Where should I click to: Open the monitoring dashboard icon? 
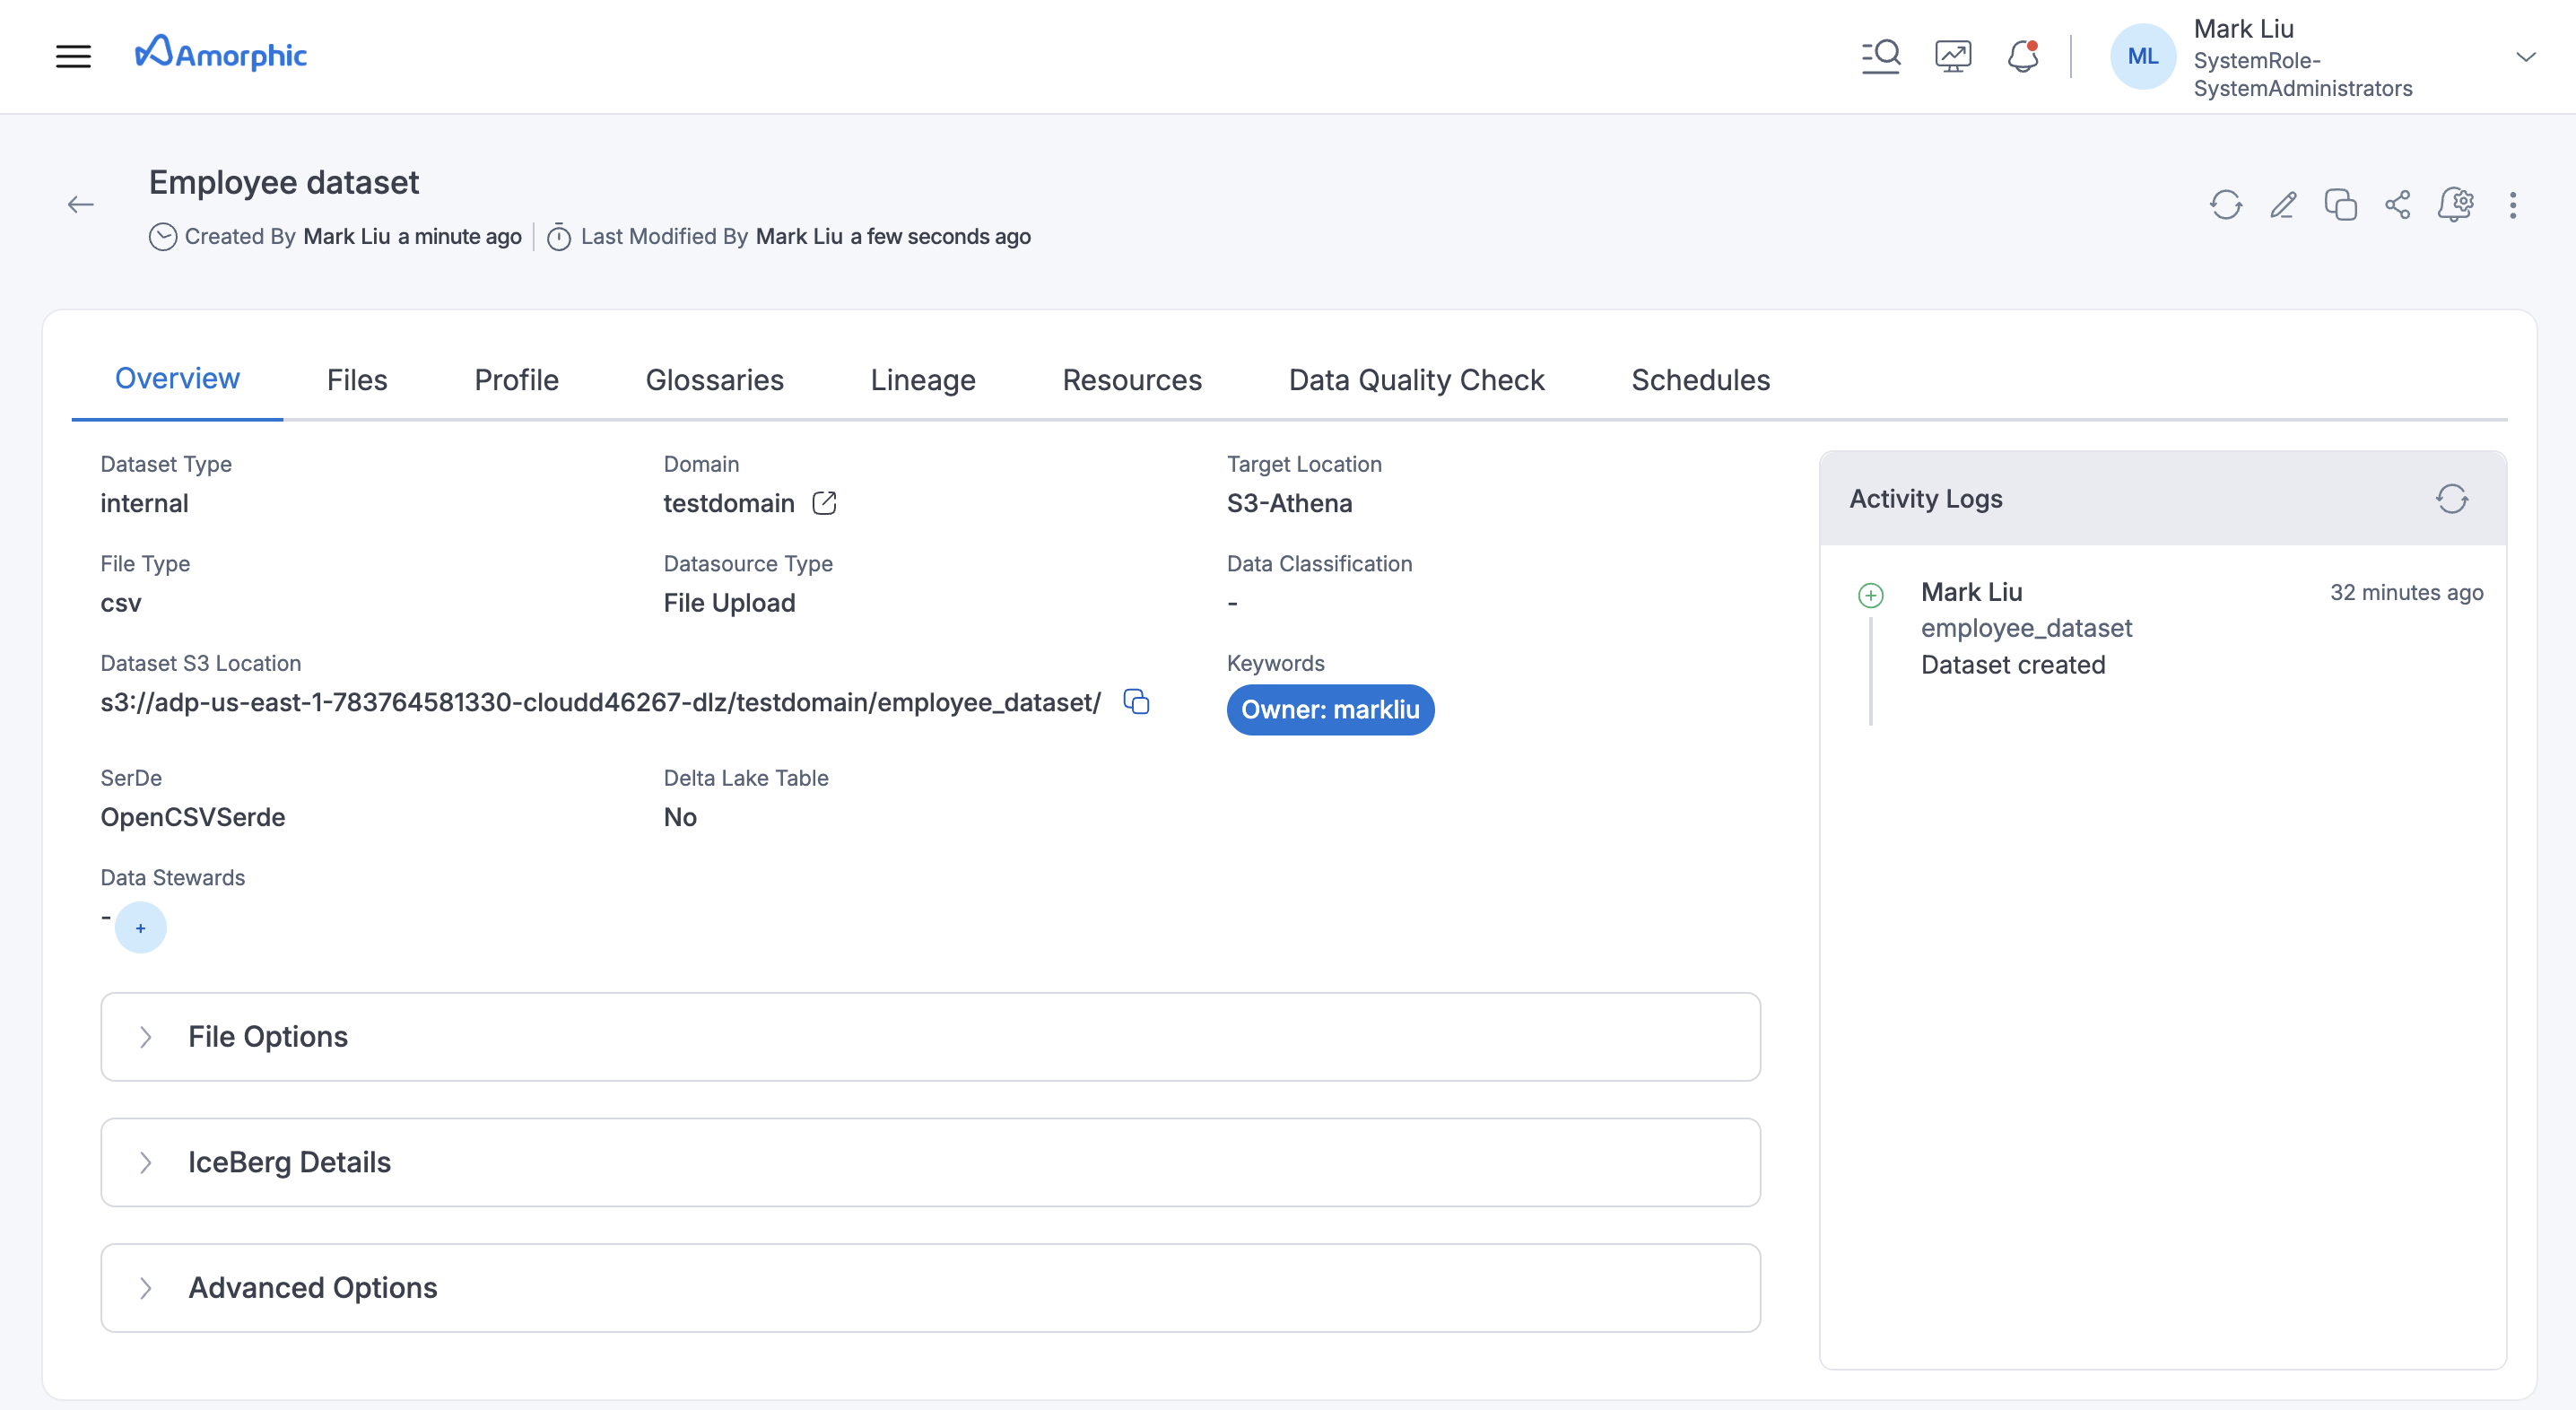click(x=1952, y=55)
